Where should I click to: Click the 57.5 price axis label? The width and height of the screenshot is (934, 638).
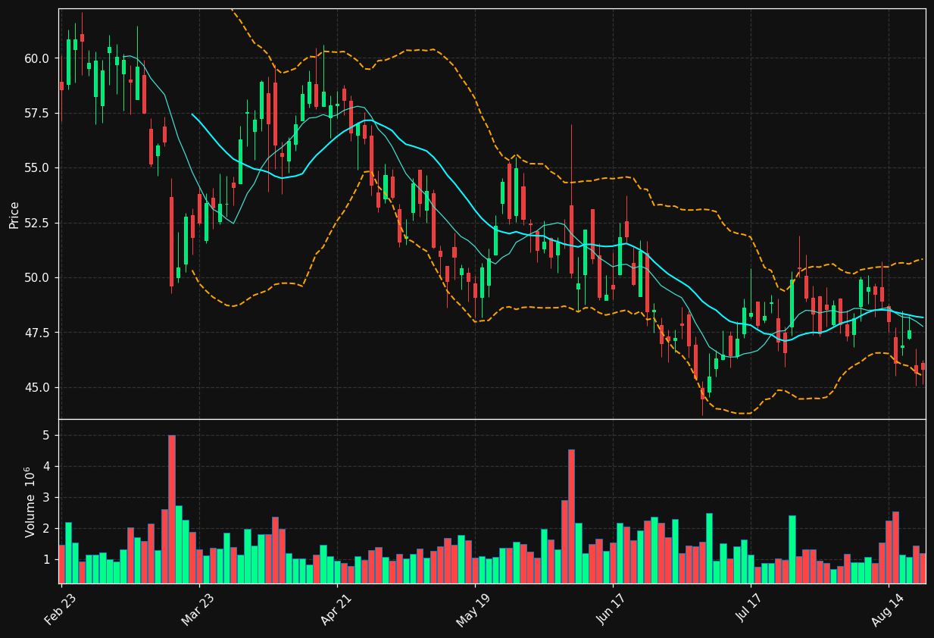click(37, 113)
